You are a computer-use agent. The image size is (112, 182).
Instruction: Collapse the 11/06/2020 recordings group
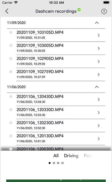[x=97, y=87]
